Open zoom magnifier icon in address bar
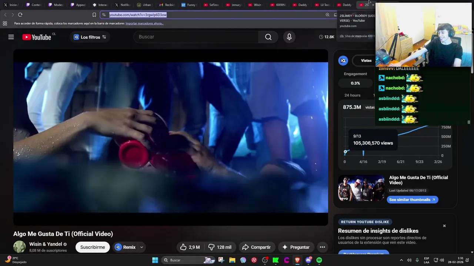The image size is (474, 266). [327, 15]
